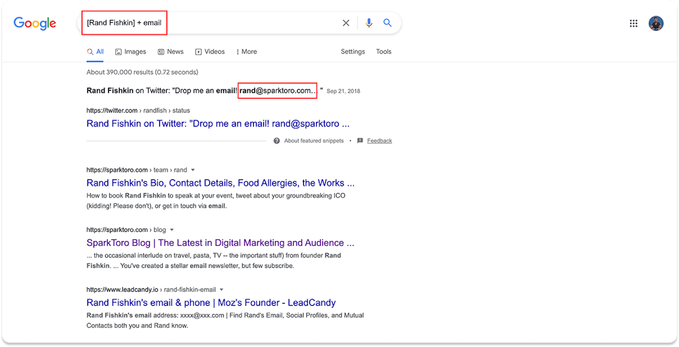Open the Google apps grid
Viewport: 679px width, 347px height.
coord(633,23)
